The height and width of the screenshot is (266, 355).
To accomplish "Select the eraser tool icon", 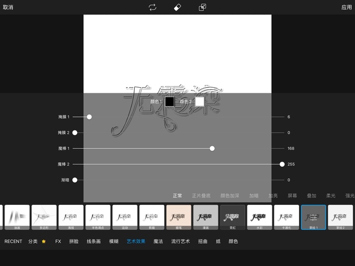I will point(177,7).
